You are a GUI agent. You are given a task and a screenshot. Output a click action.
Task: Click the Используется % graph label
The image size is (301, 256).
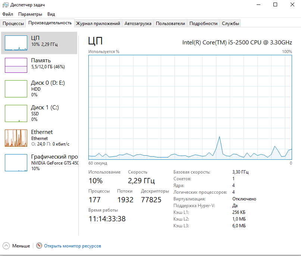pyautogui.click(x=104, y=51)
